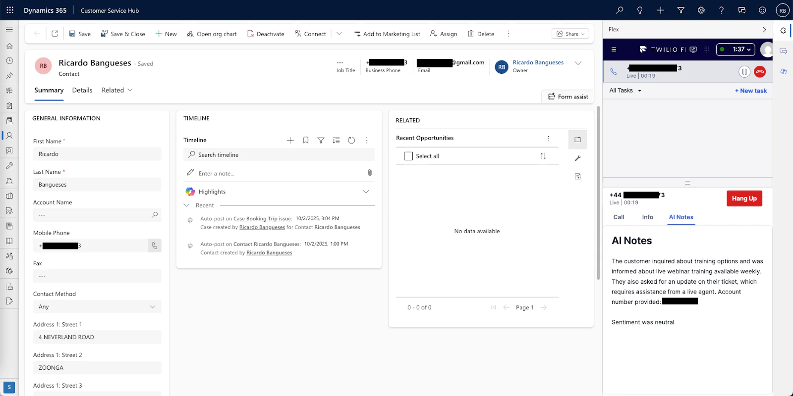Click the red Hang Up button

point(744,198)
